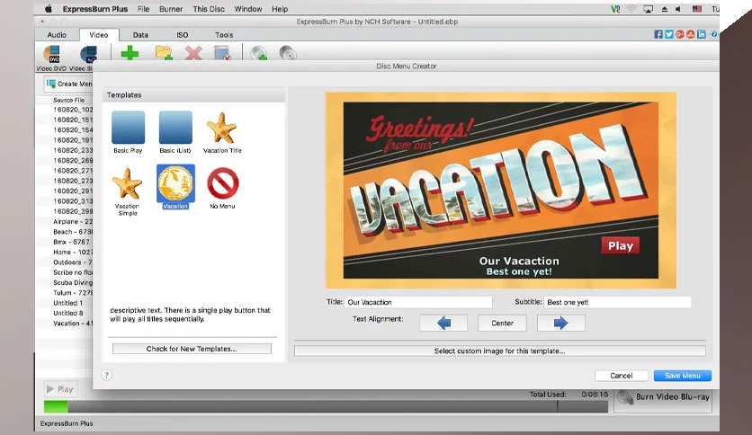This screenshot has width=752, height=435.
Task: Open the ExpressBurn Plus menu
Action: (x=95, y=9)
